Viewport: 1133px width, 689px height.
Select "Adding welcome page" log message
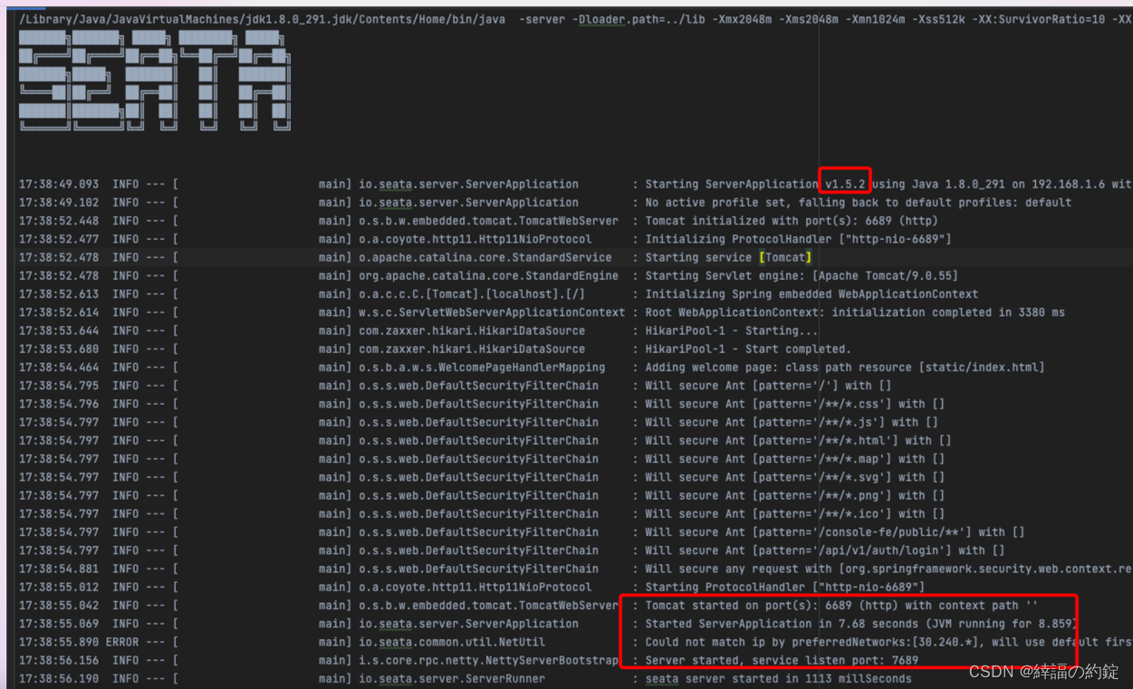844,368
